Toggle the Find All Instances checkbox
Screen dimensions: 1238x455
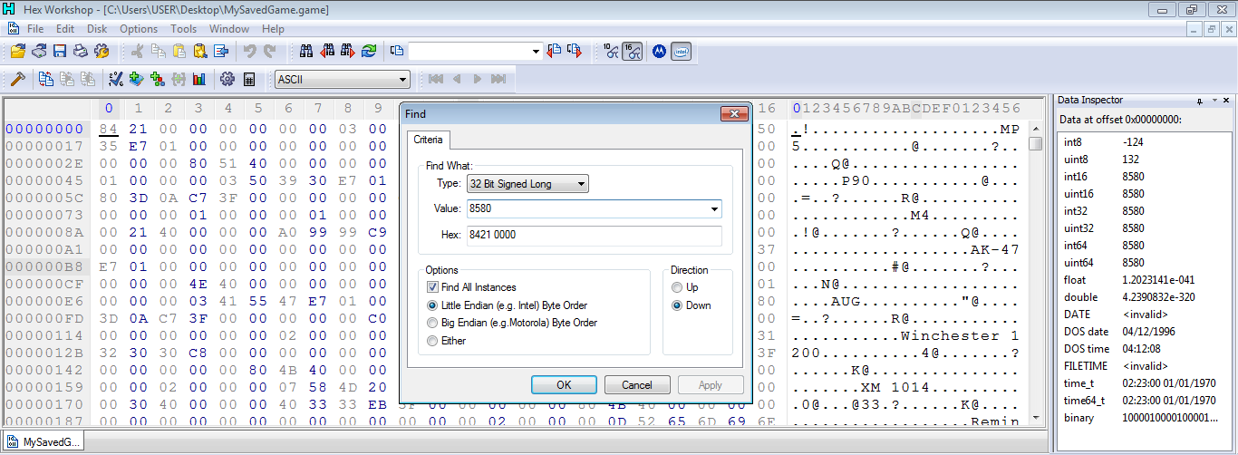pyautogui.click(x=432, y=287)
